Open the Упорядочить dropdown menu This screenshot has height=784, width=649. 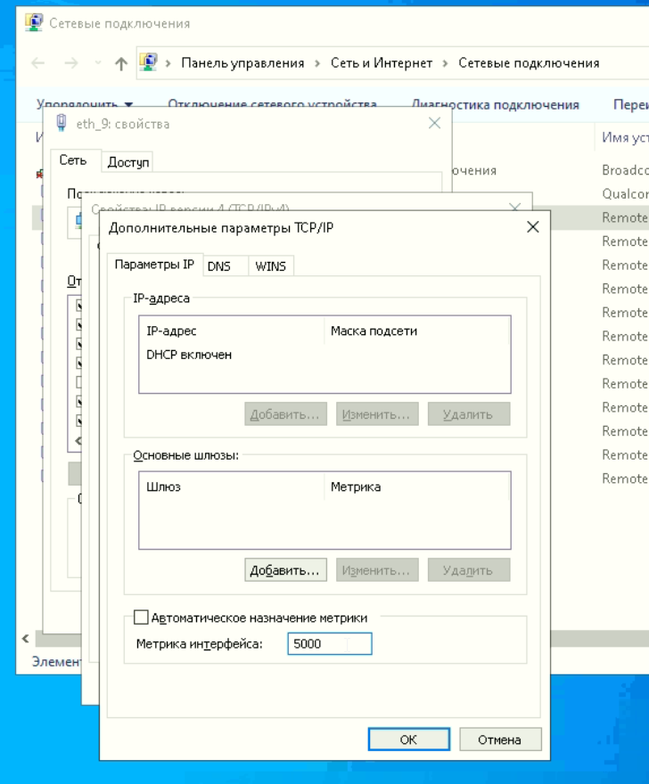85,105
